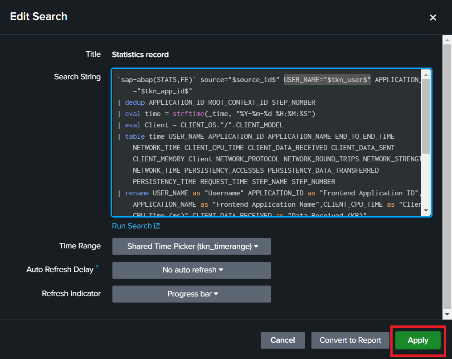The width and height of the screenshot is (452, 359).
Task: Click the Statistics record title text
Action: 140,54
